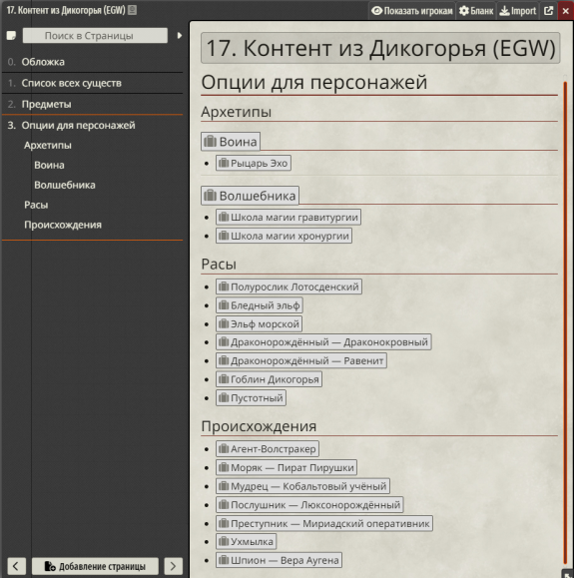This screenshot has width=574, height=578.
Task: Open the Рыцарь Эхо item link
Action: (254, 163)
